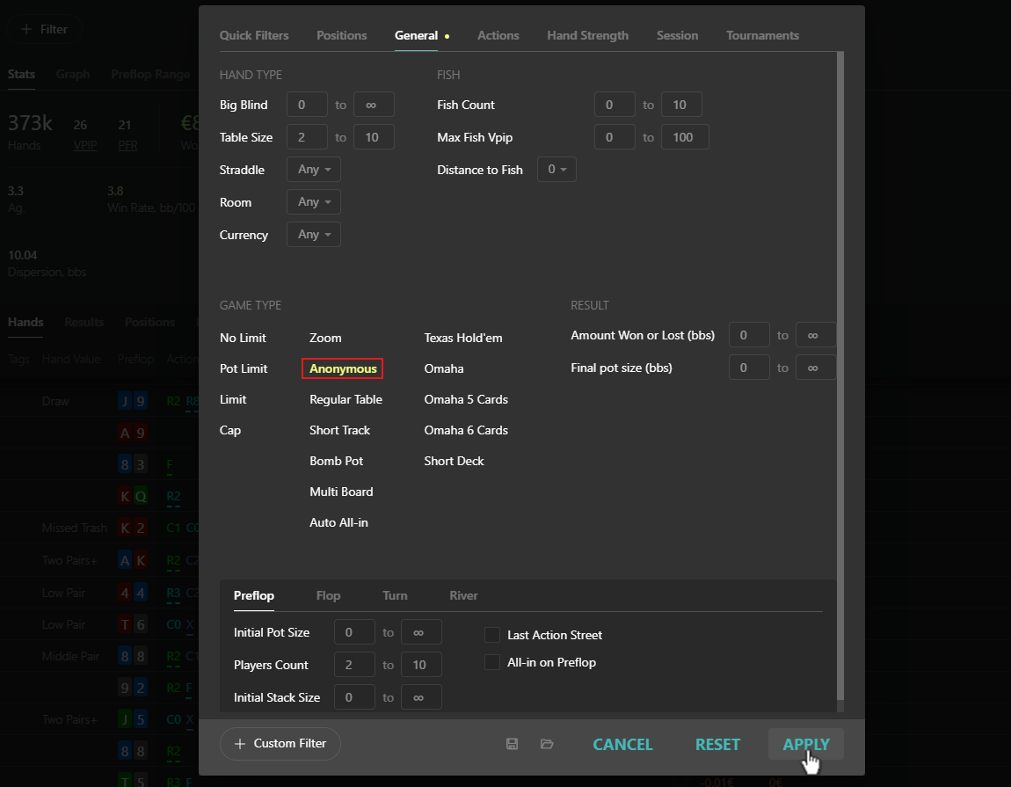The height and width of the screenshot is (787, 1011).
Task: Open the Distance to Fish dropdown
Action: tap(556, 169)
